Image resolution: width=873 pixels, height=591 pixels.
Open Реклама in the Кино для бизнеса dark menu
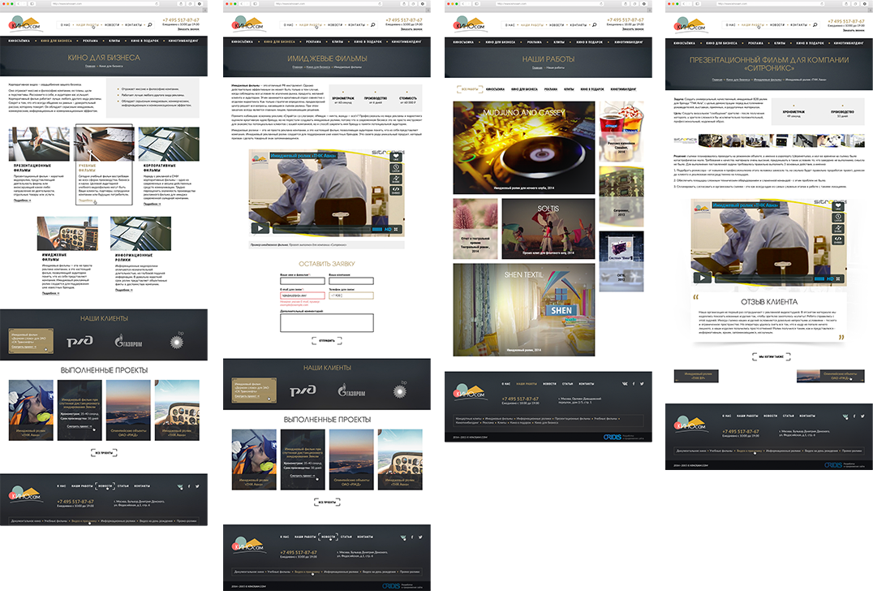click(x=91, y=41)
